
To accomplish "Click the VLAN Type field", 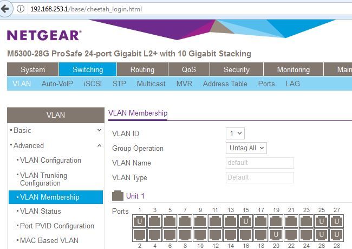I will [260, 177].
